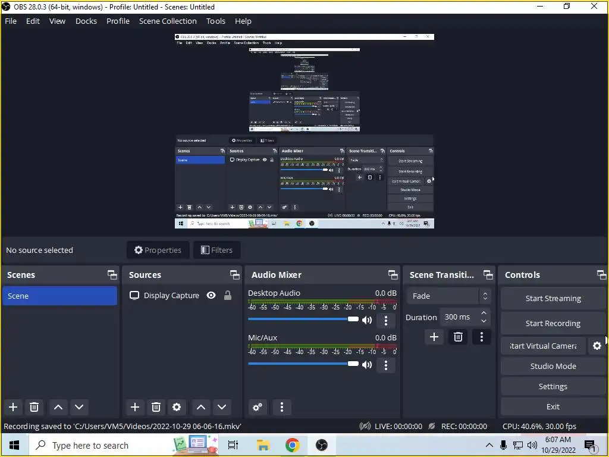Image resolution: width=609 pixels, height=457 pixels.
Task: Open system volume tray icon
Action: [532, 445]
